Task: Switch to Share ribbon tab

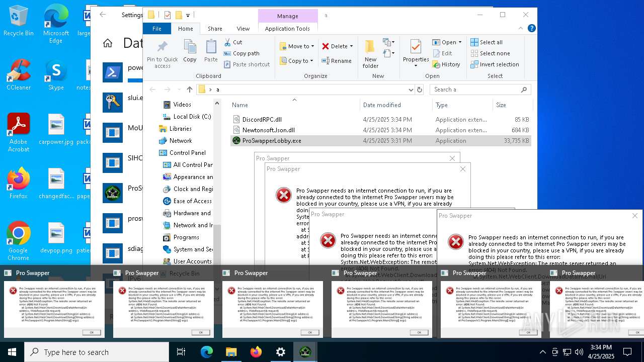Action: point(215,29)
